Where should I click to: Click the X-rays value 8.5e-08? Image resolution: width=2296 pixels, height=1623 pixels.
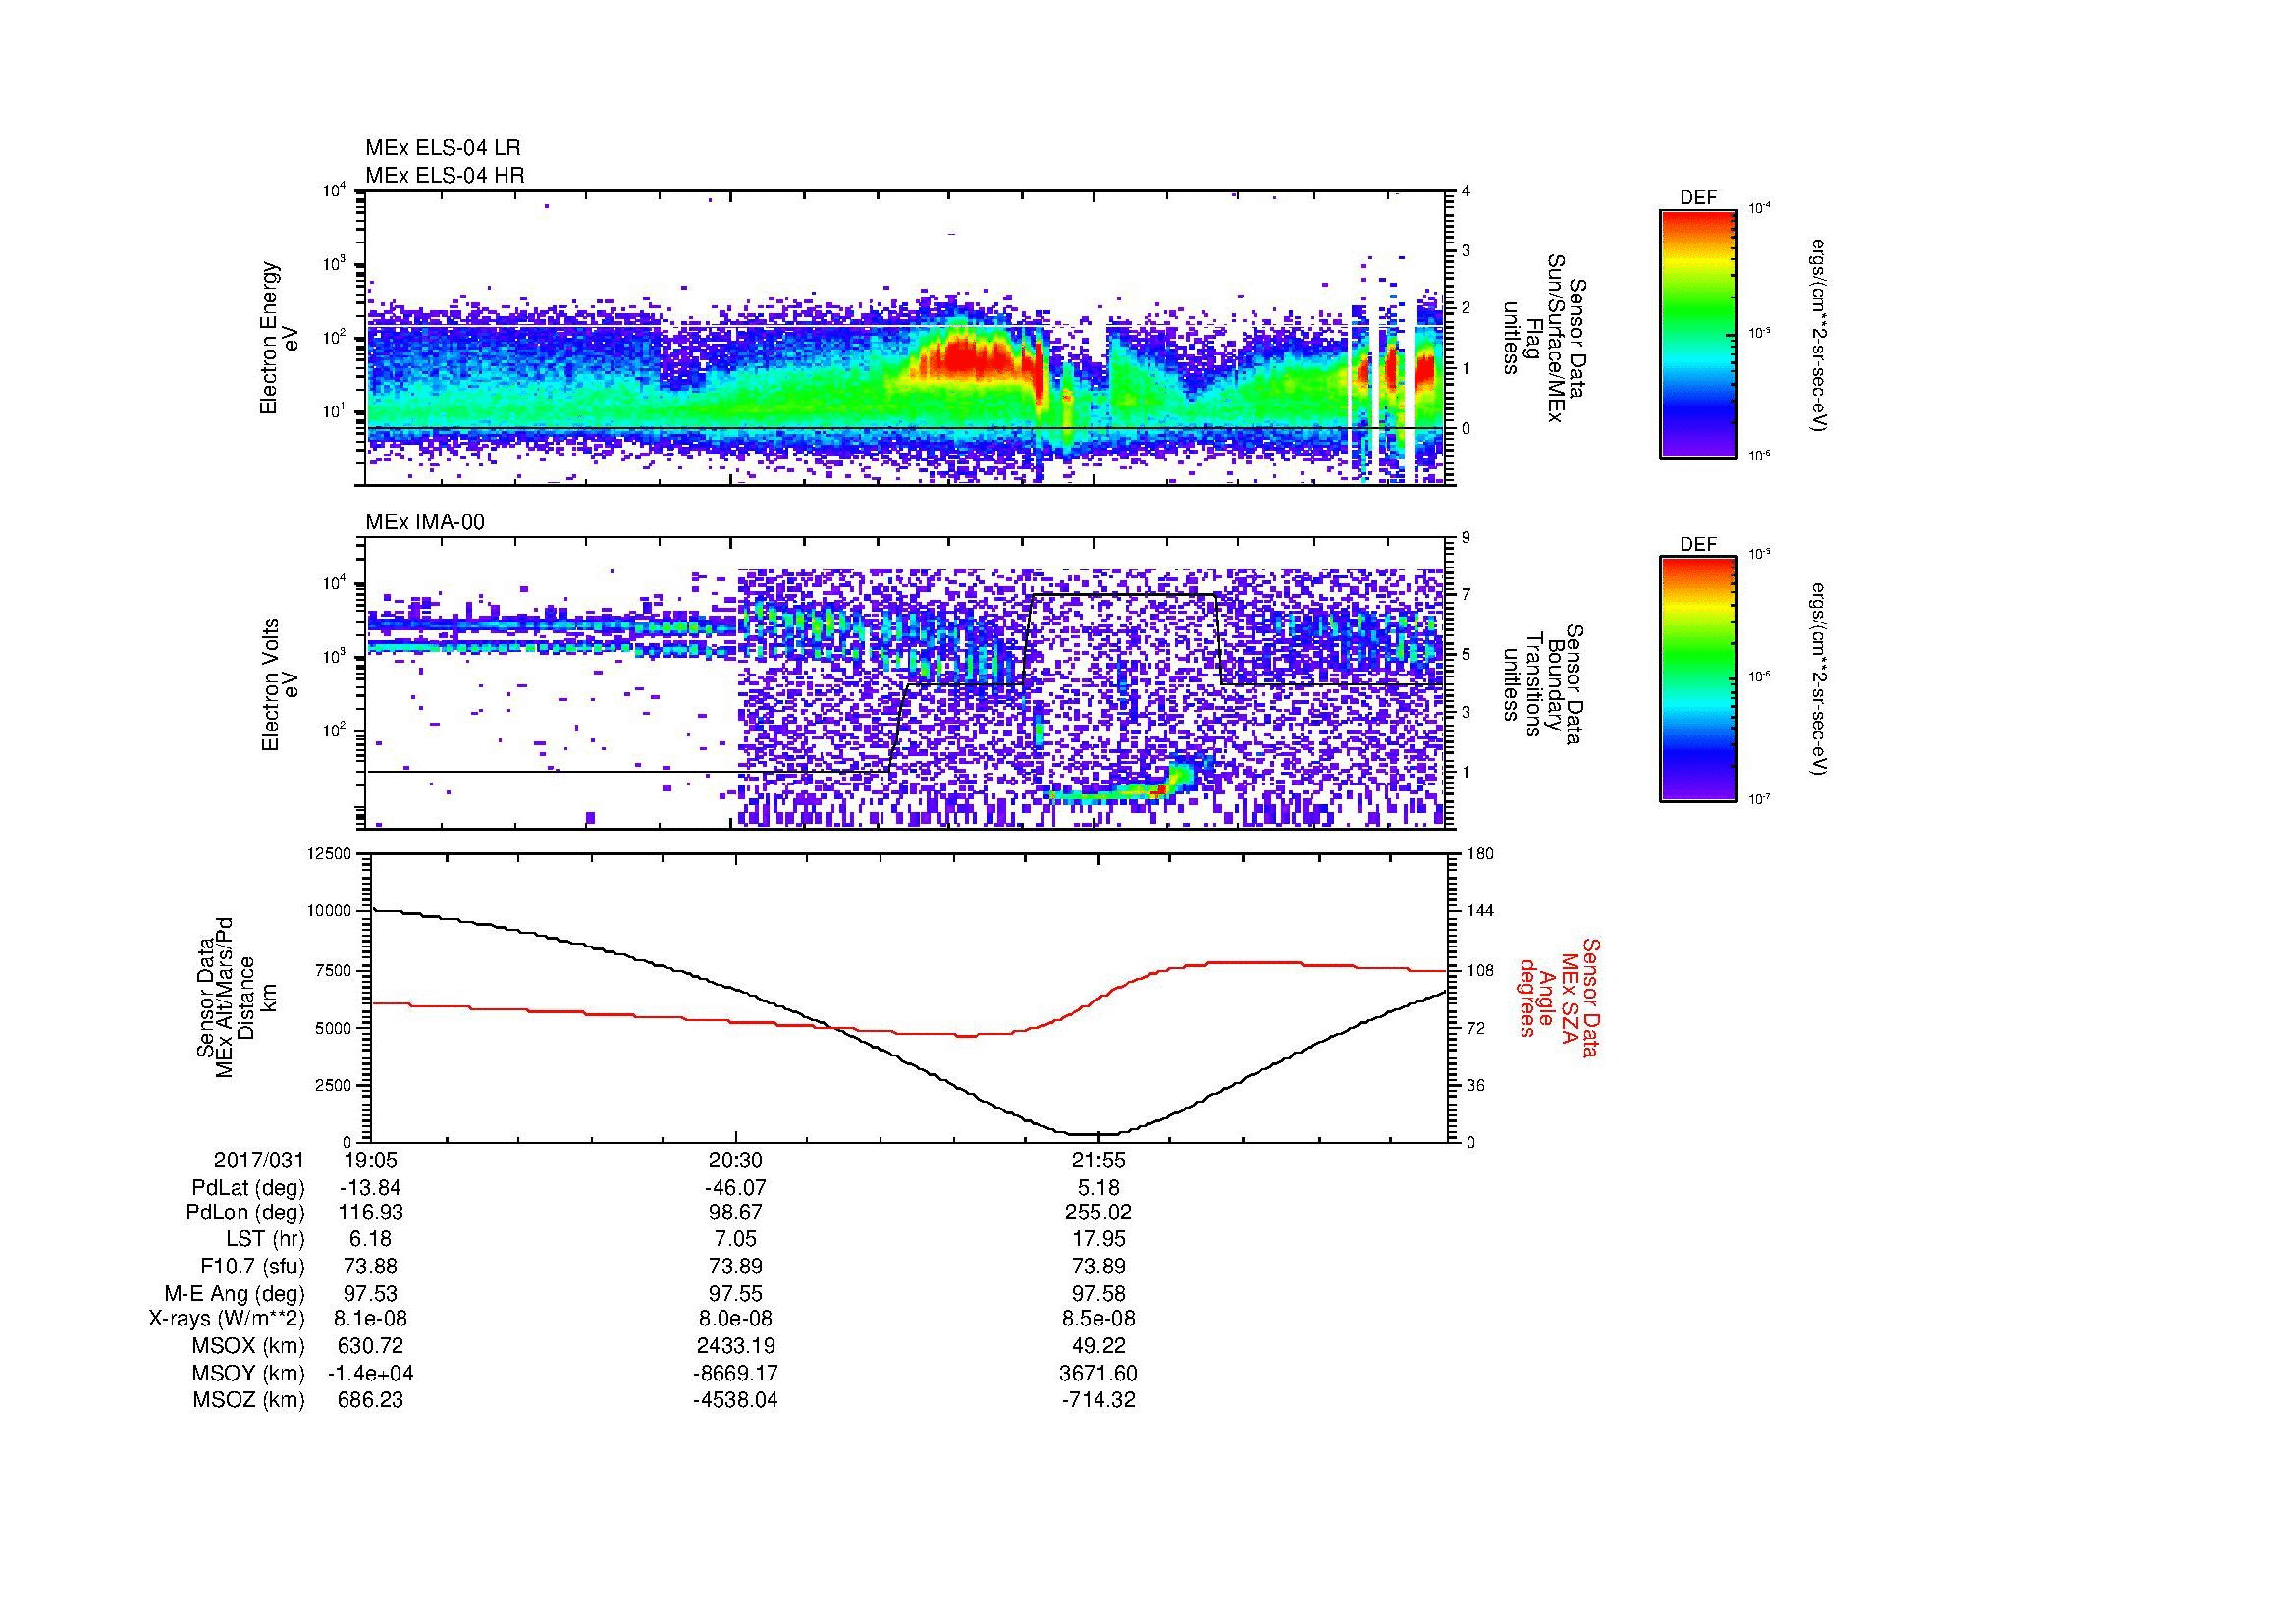(1099, 1319)
